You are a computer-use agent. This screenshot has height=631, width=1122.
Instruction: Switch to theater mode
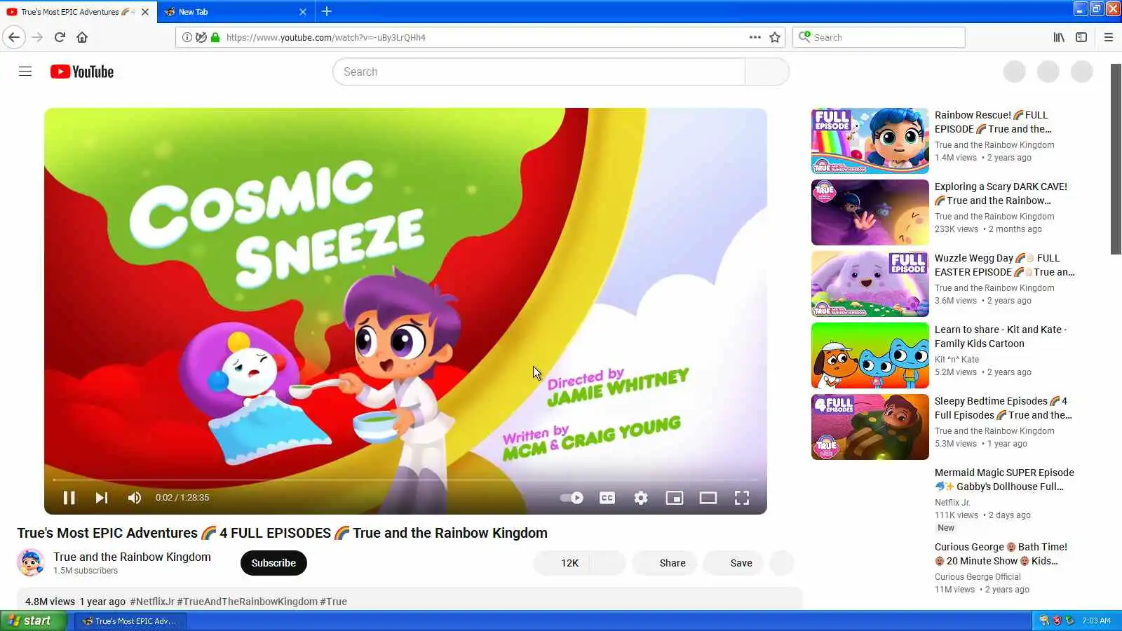(x=708, y=498)
